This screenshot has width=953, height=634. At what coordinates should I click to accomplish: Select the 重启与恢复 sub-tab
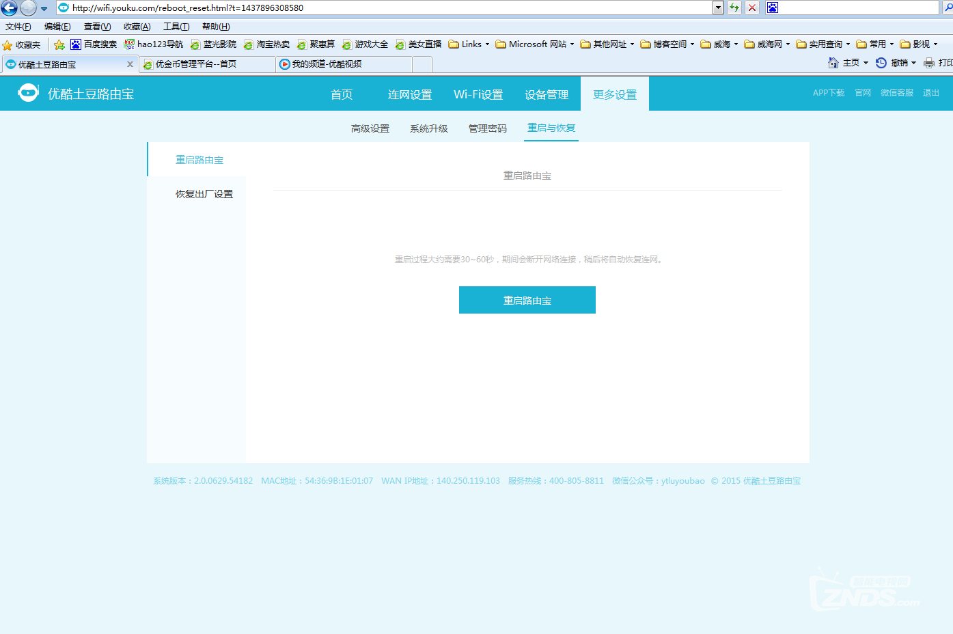[551, 128]
